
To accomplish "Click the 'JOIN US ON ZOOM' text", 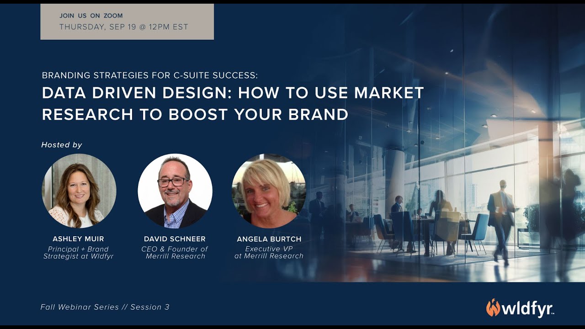I will coord(91,16).
